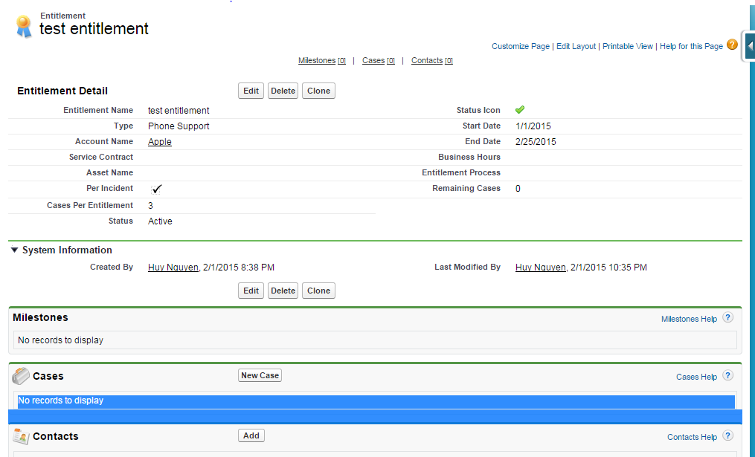Click the entitlement ribbon icon
The image size is (755, 457).
coord(23,26)
